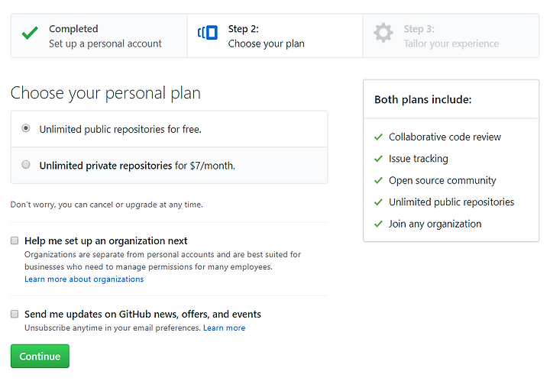Select the Step 2 Choose your plan tab

click(275, 36)
